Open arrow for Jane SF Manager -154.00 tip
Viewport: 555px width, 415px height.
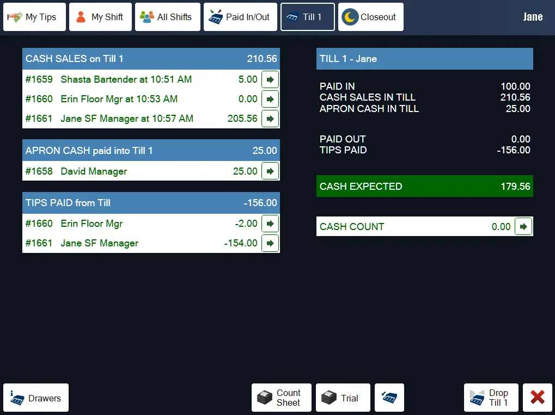click(270, 243)
